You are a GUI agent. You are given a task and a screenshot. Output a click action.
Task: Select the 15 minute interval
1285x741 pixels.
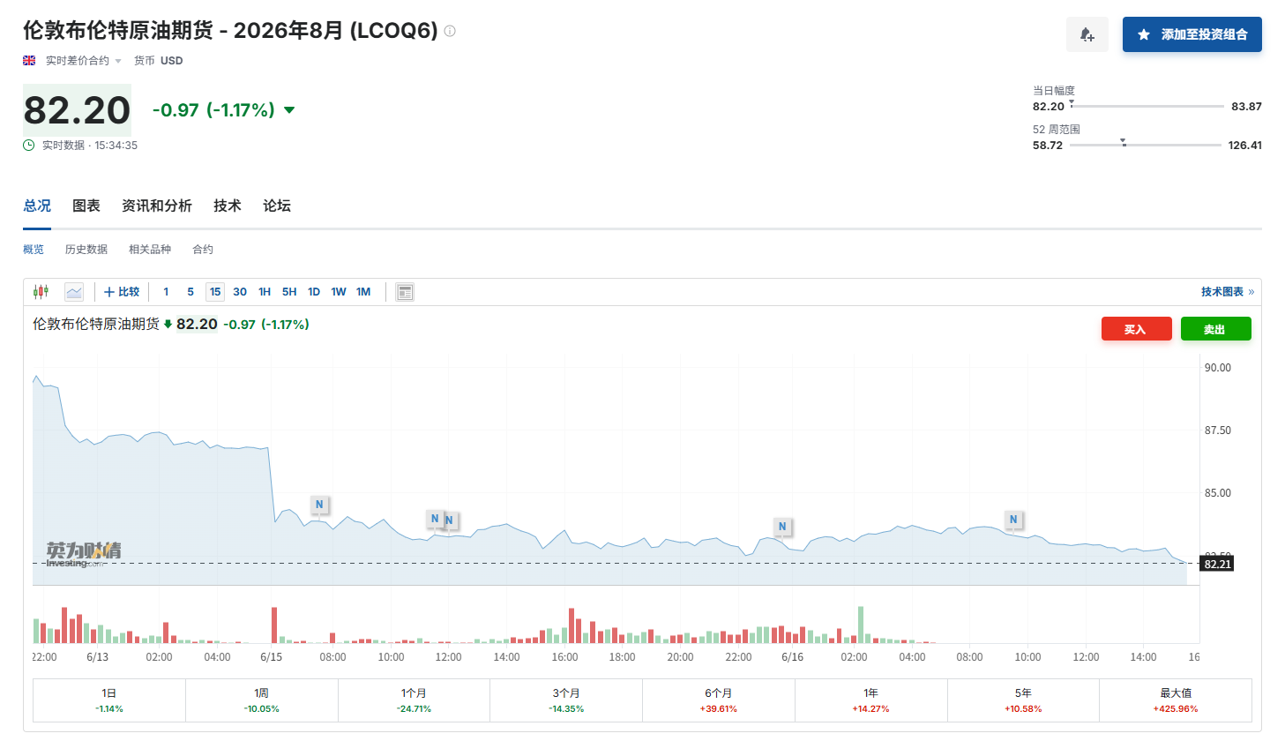coord(215,292)
